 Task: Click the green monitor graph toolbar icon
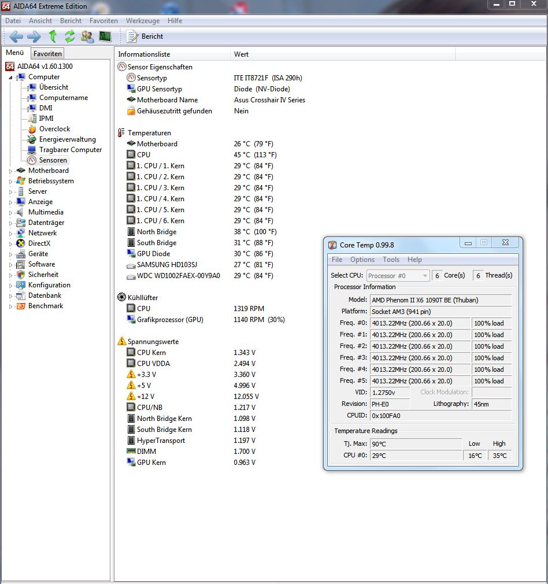pos(105,36)
